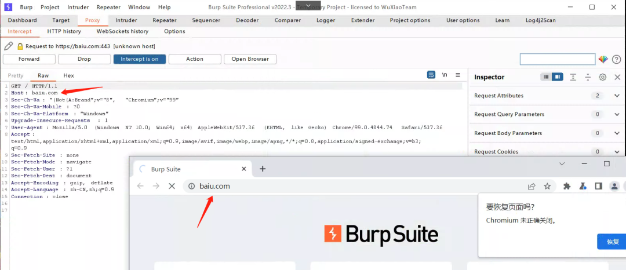Open the Log4j2Scan tab
The image size is (626, 270).
tap(541, 20)
